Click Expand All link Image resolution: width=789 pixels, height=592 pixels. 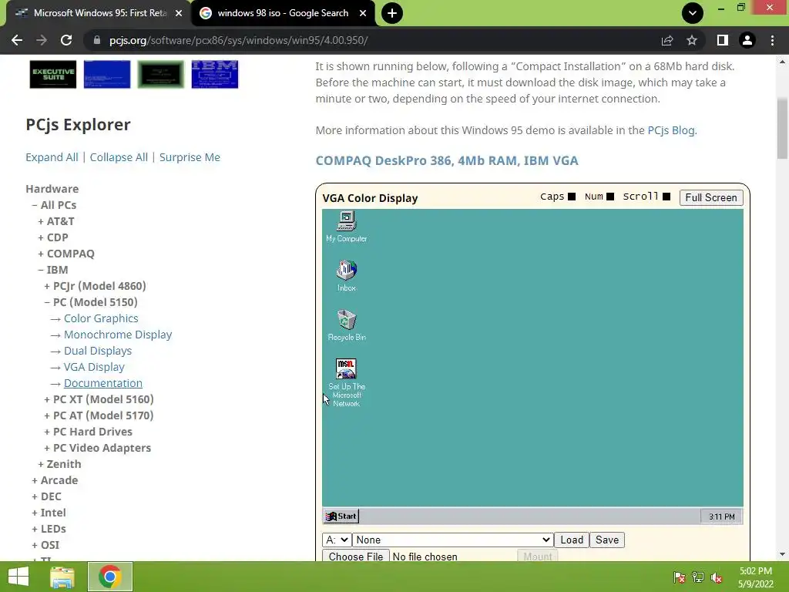pos(52,157)
